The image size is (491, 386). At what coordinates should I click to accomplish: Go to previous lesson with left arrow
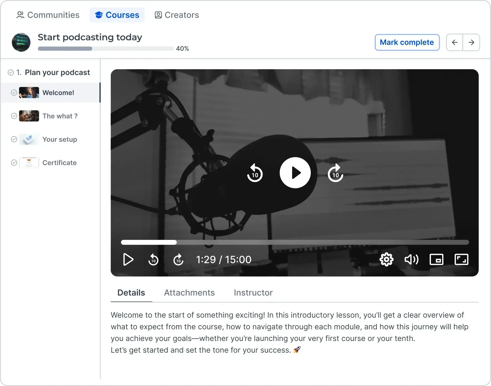(x=454, y=42)
